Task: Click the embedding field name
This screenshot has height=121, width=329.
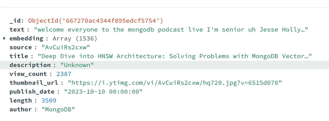Action: tap(26, 38)
